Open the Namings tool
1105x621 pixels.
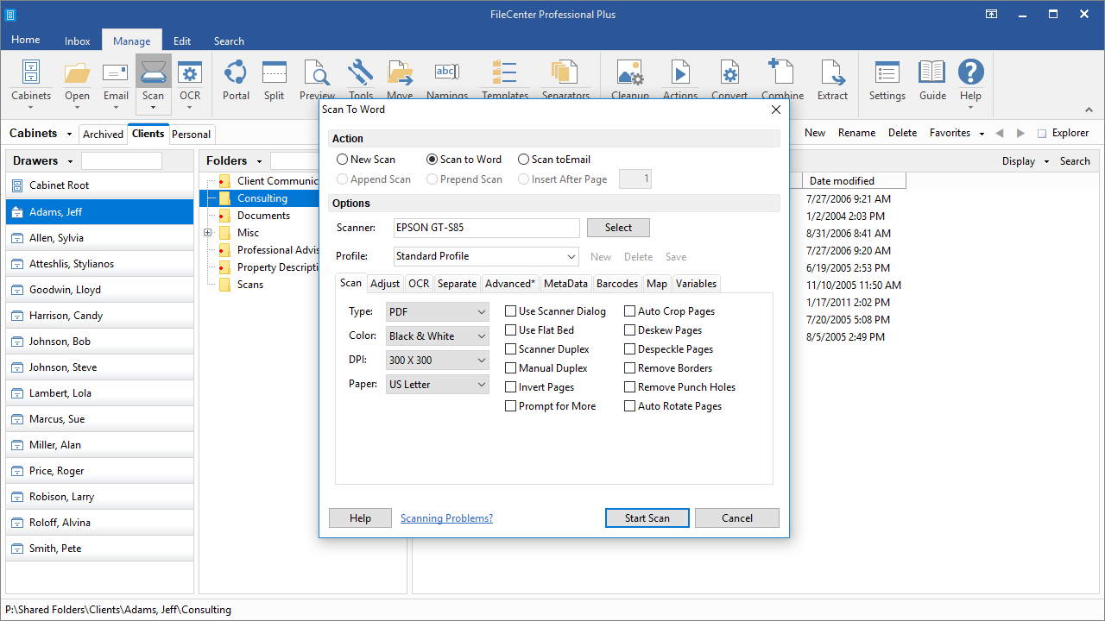click(x=447, y=80)
